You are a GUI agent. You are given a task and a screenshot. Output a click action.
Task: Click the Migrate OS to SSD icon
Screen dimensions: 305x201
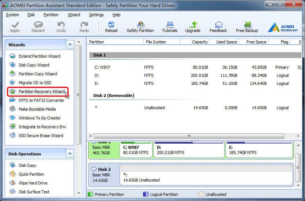point(12,82)
